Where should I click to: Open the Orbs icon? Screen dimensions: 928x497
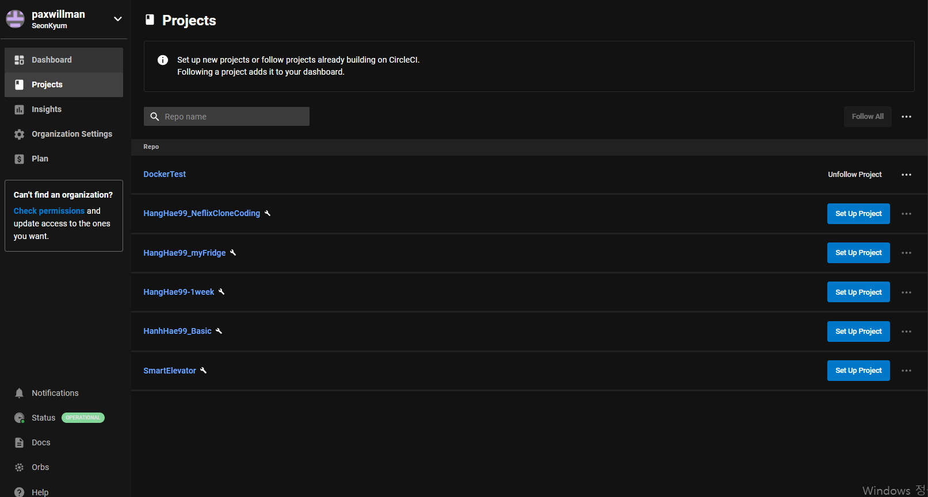(19, 467)
